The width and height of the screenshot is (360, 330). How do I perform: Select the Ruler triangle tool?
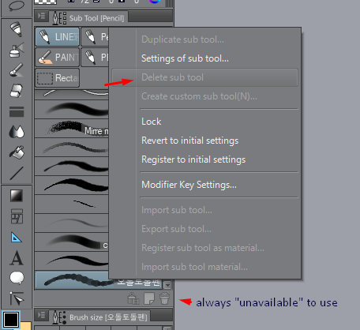coord(17,237)
